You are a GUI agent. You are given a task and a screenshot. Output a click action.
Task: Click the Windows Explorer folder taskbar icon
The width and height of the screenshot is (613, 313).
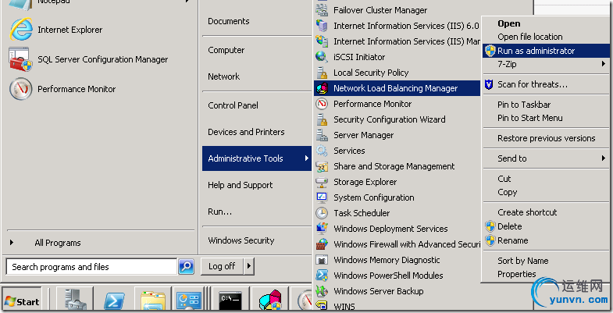pos(151,301)
